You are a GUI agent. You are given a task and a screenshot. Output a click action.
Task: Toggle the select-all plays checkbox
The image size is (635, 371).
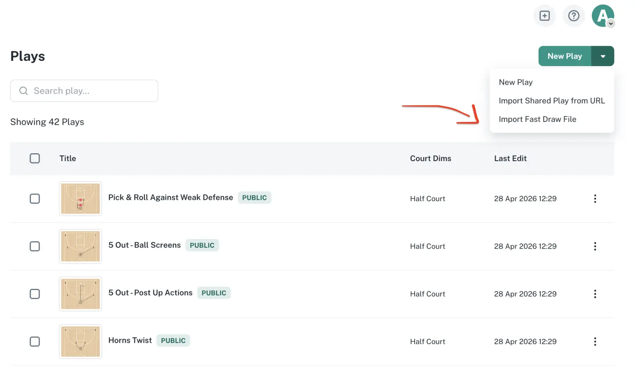click(x=35, y=158)
